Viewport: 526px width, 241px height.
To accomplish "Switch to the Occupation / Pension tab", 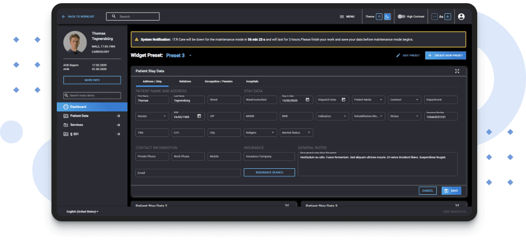I will click(218, 81).
